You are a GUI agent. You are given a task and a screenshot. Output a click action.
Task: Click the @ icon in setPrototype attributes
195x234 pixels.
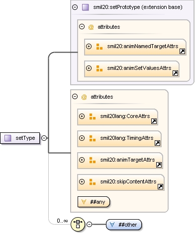[91, 27]
